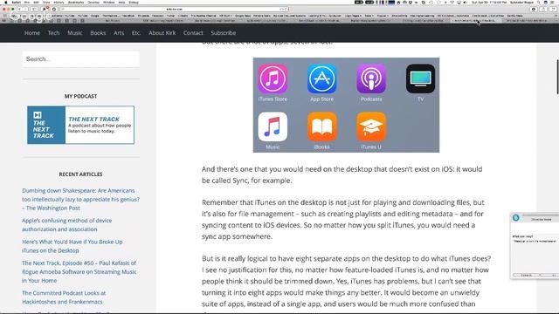Click the Music app icon in image
Screen dimensions: 559x314
(x=273, y=126)
